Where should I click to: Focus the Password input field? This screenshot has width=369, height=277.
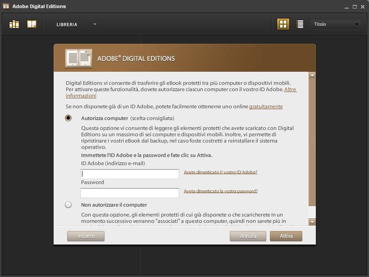pyautogui.click(x=130, y=193)
